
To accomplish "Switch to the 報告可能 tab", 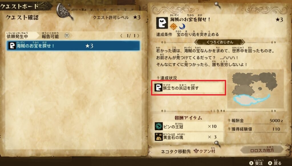I will (50, 35).
